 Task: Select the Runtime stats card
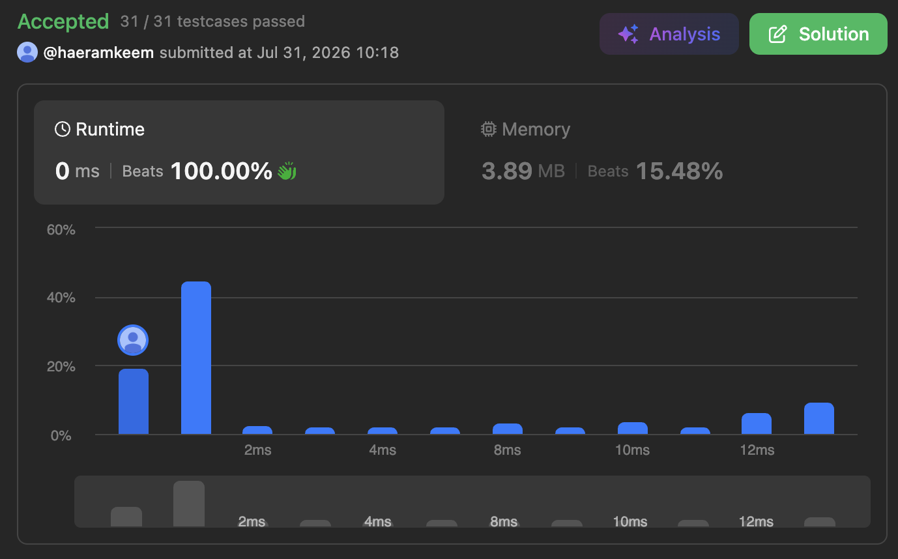tap(239, 152)
